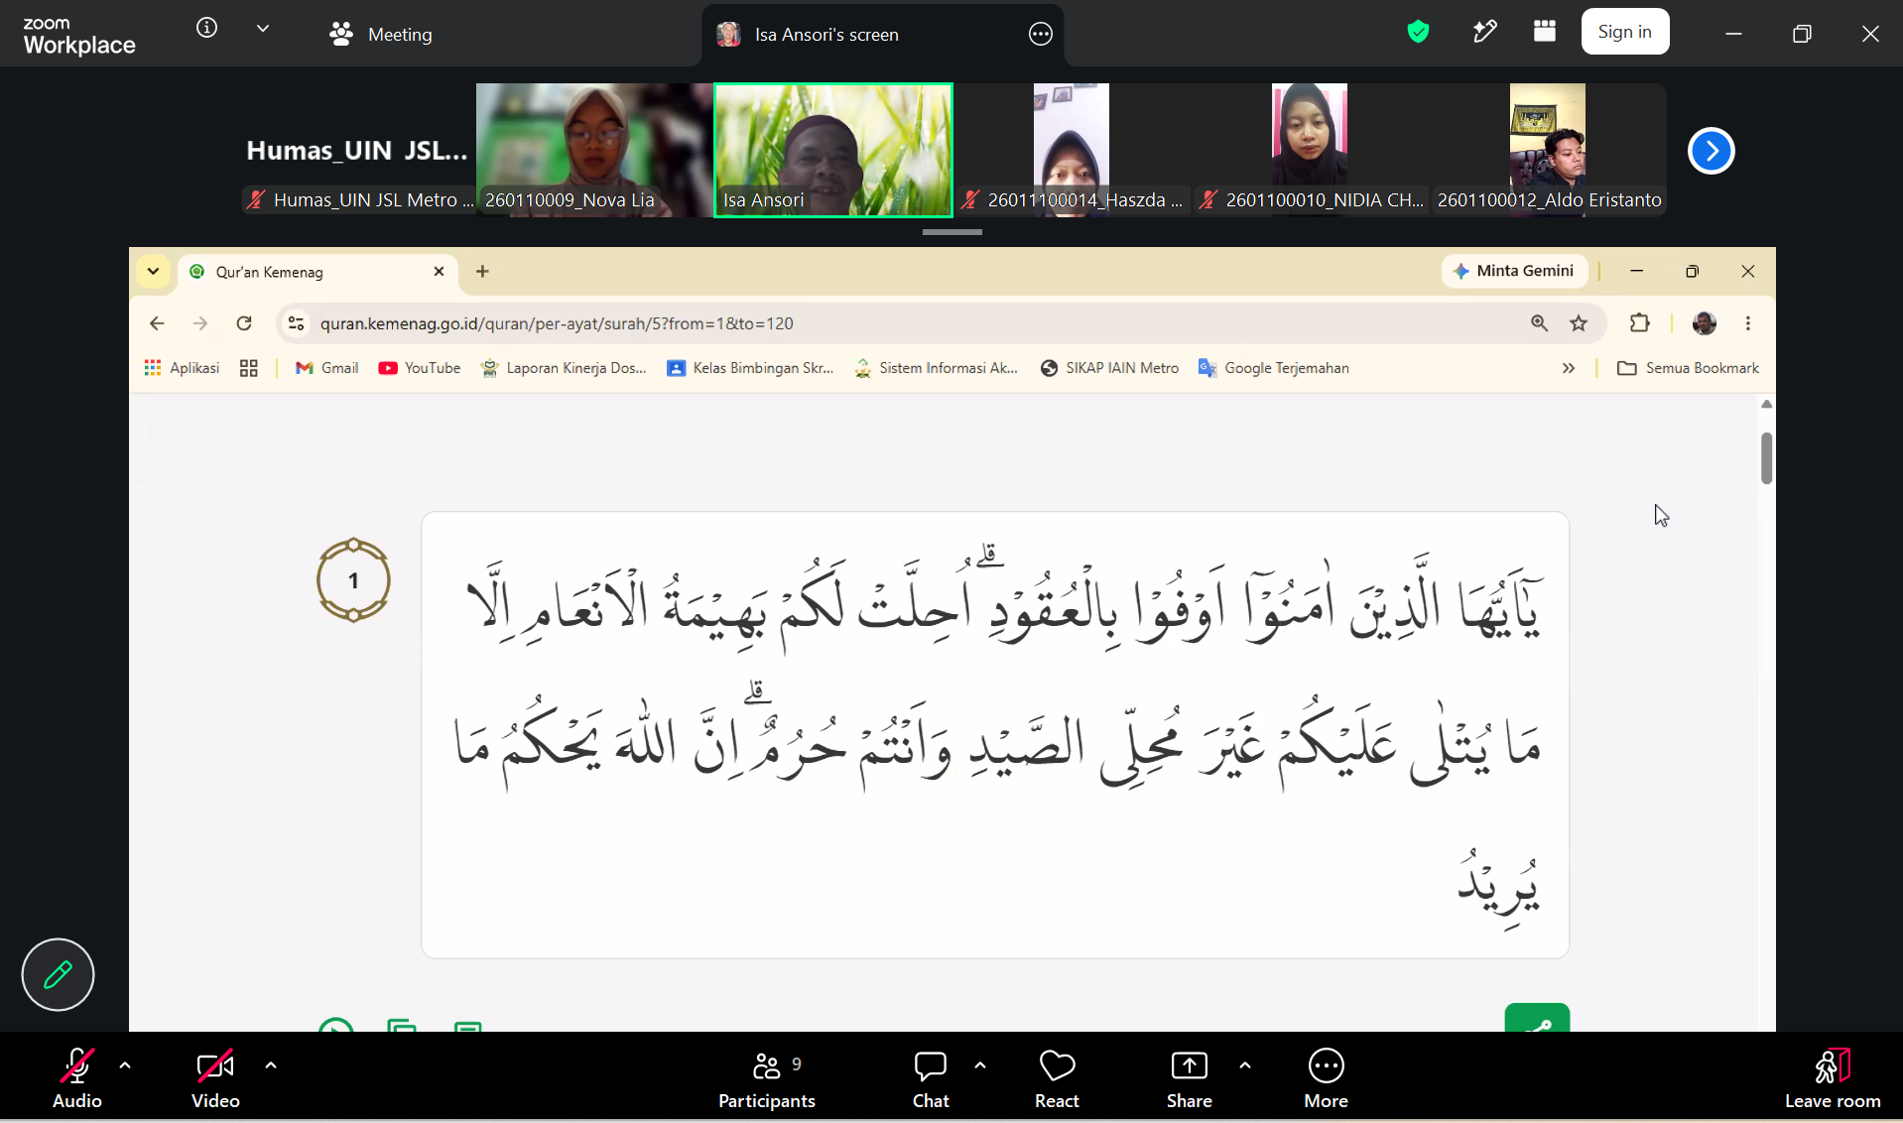The height and width of the screenshot is (1123, 1903).
Task: Open the Google Terjemahan bookmark
Action: 1274,368
